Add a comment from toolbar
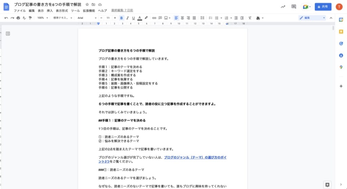347x189 pixels. click(x=160, y=18)
